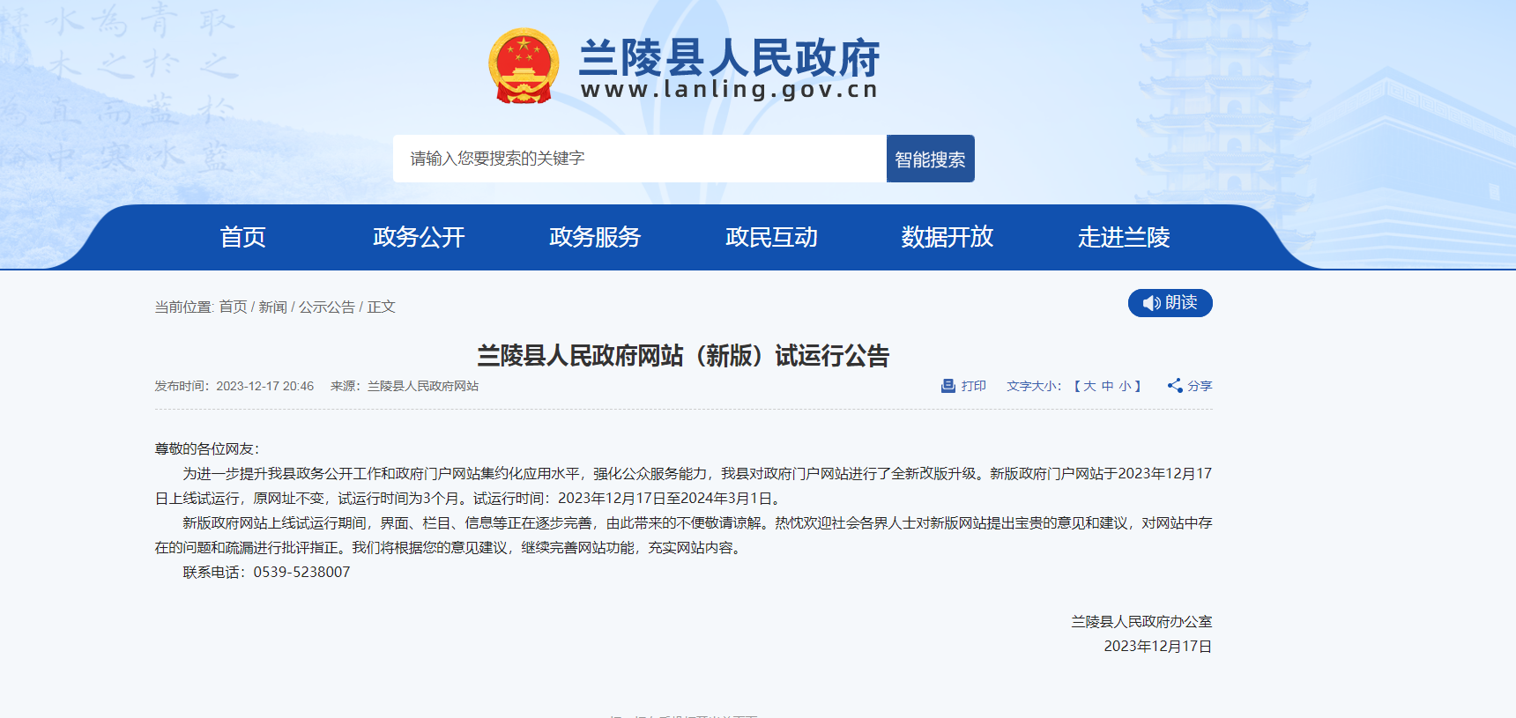Click the 打印 print link
The image size is (1516, 718).
(974, 386)
